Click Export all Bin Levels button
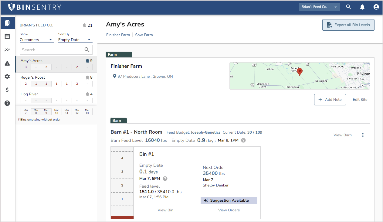The height and width of the screenshot is (222, 383). click(348, 25)
